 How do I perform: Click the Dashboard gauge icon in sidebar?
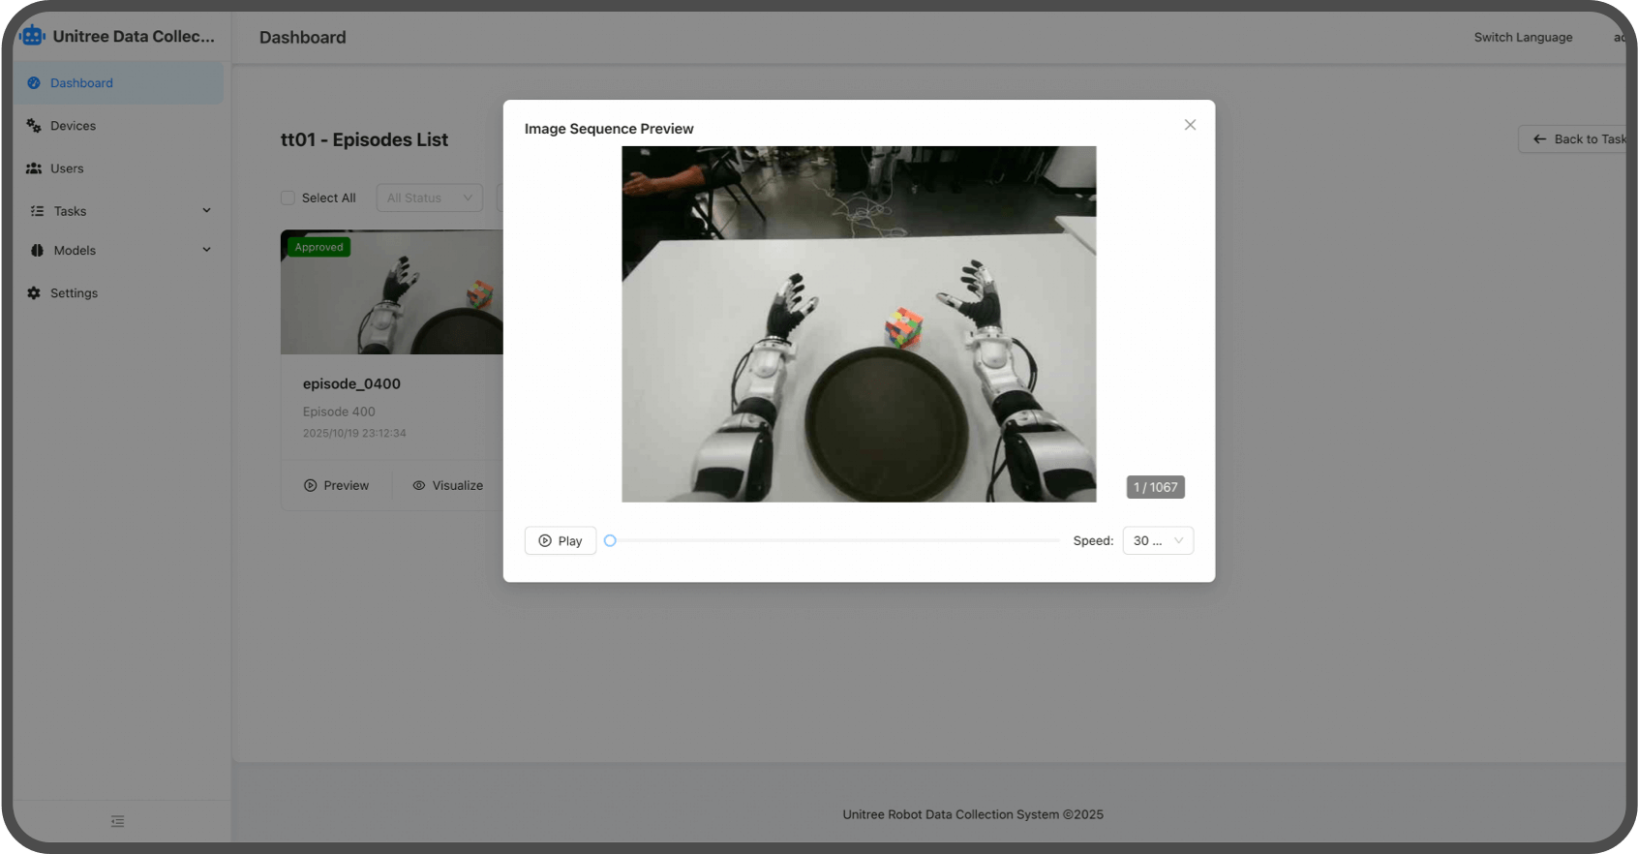tap(34, 83)
